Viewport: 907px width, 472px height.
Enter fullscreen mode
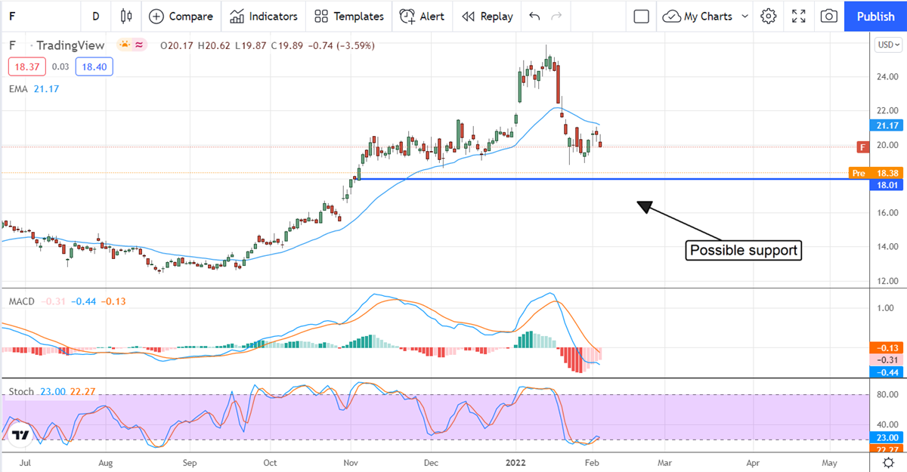(x=799, y=16)
